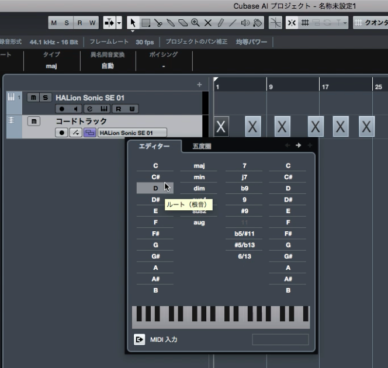The width and height of the screenshot is (388, 368).
Task: Open the voicing value in info line
Action: click(x=164, y=66)
